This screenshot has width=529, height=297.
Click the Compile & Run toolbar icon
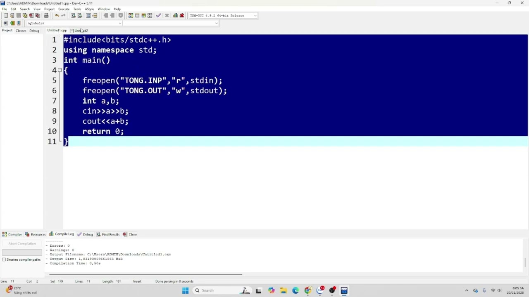143,15
